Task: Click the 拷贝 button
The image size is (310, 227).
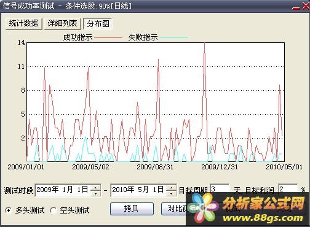Action: point(132,209)
